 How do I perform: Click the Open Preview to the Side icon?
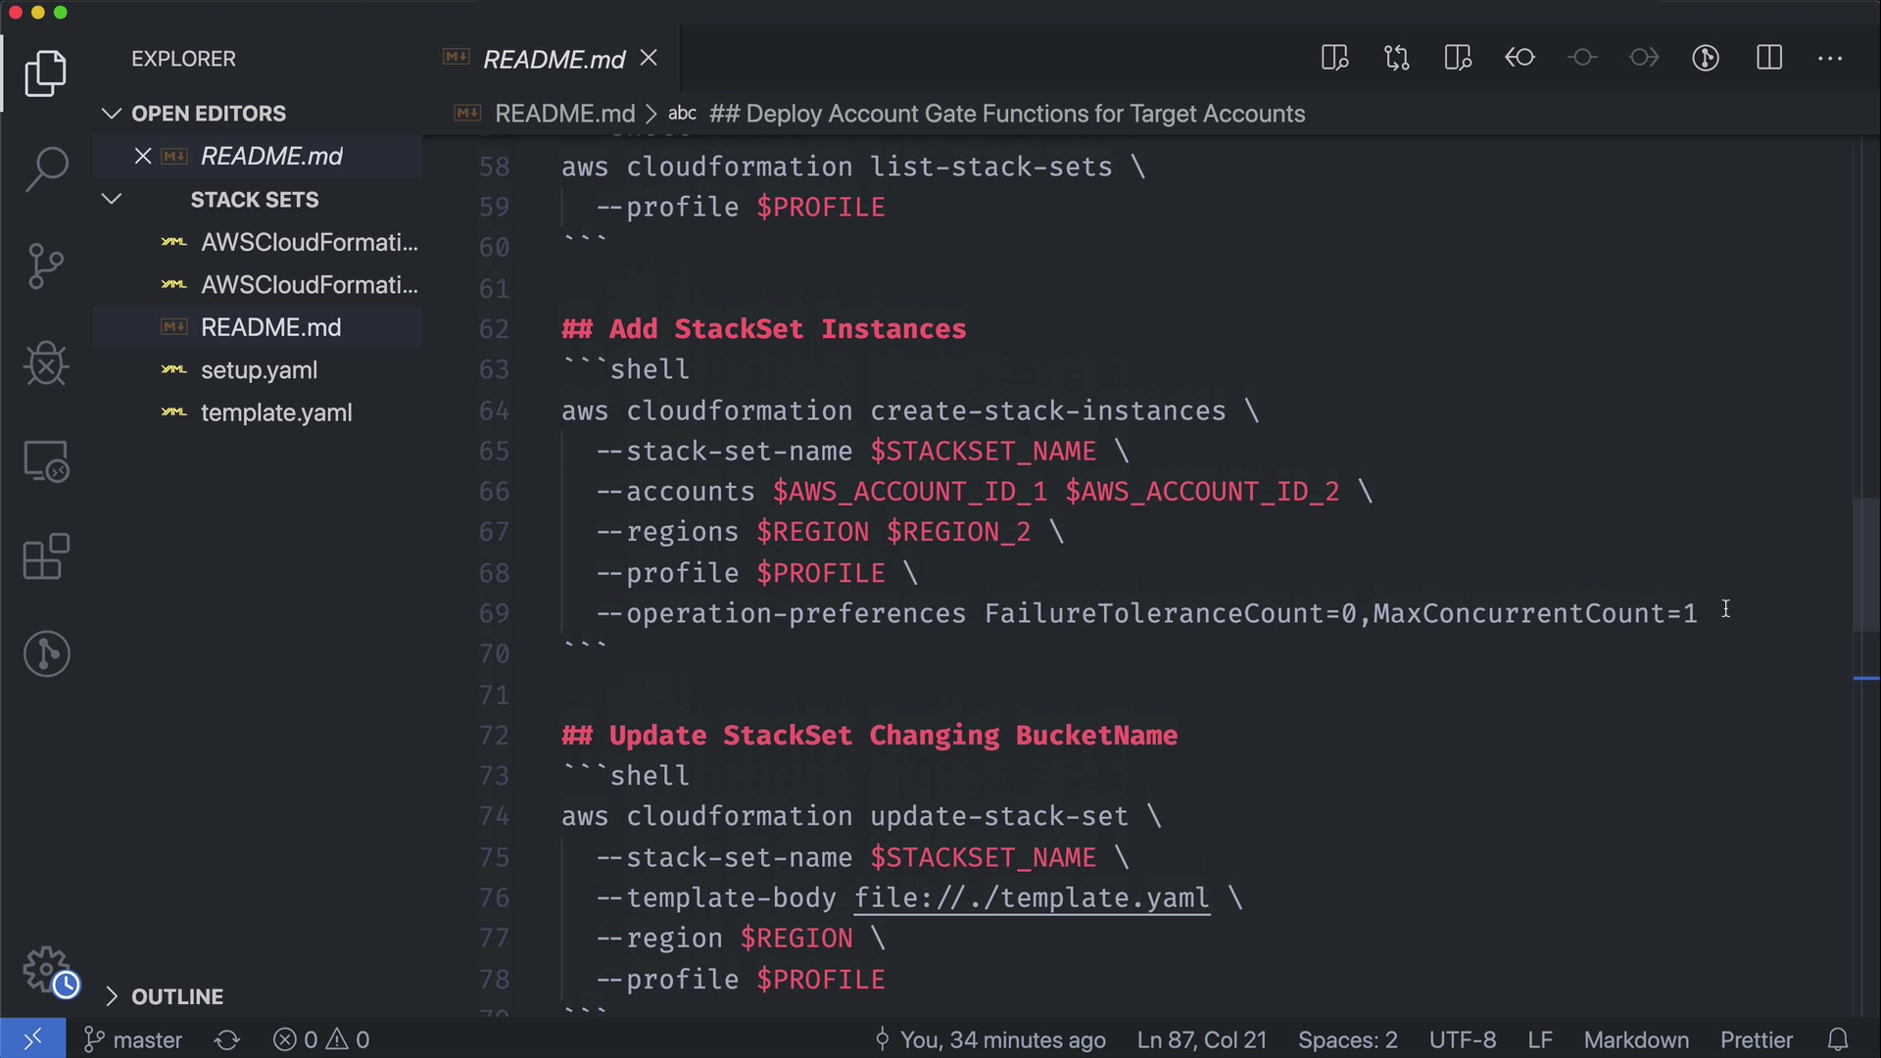tap(1334, 58)
